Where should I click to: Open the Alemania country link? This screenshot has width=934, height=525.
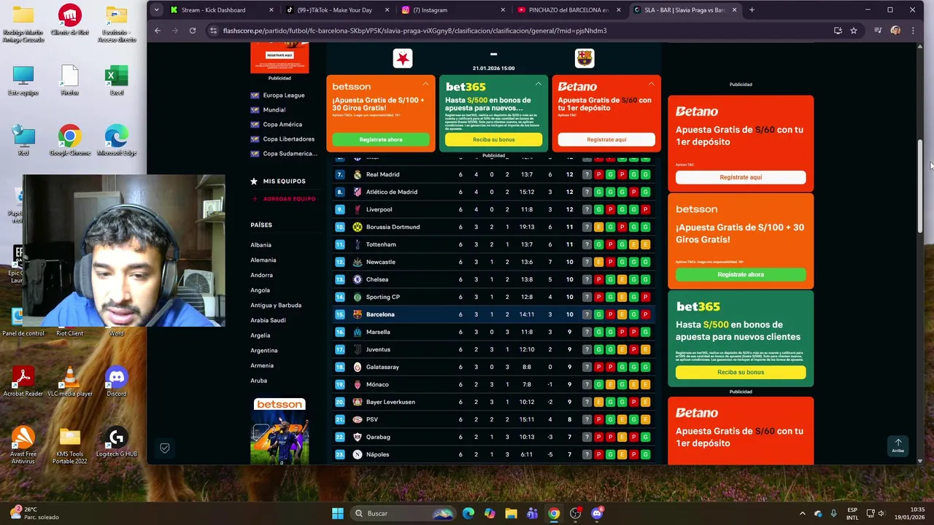pyautogui.click(x=263, y=260)
